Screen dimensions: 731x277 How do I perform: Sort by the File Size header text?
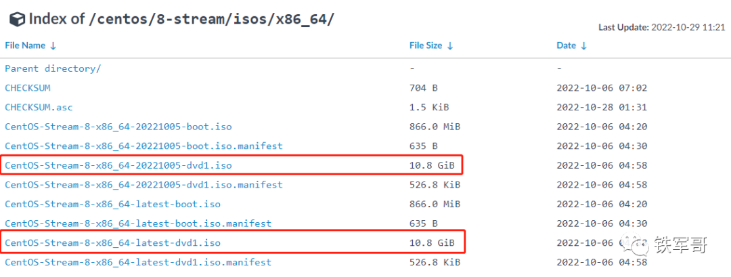(426, 46)
